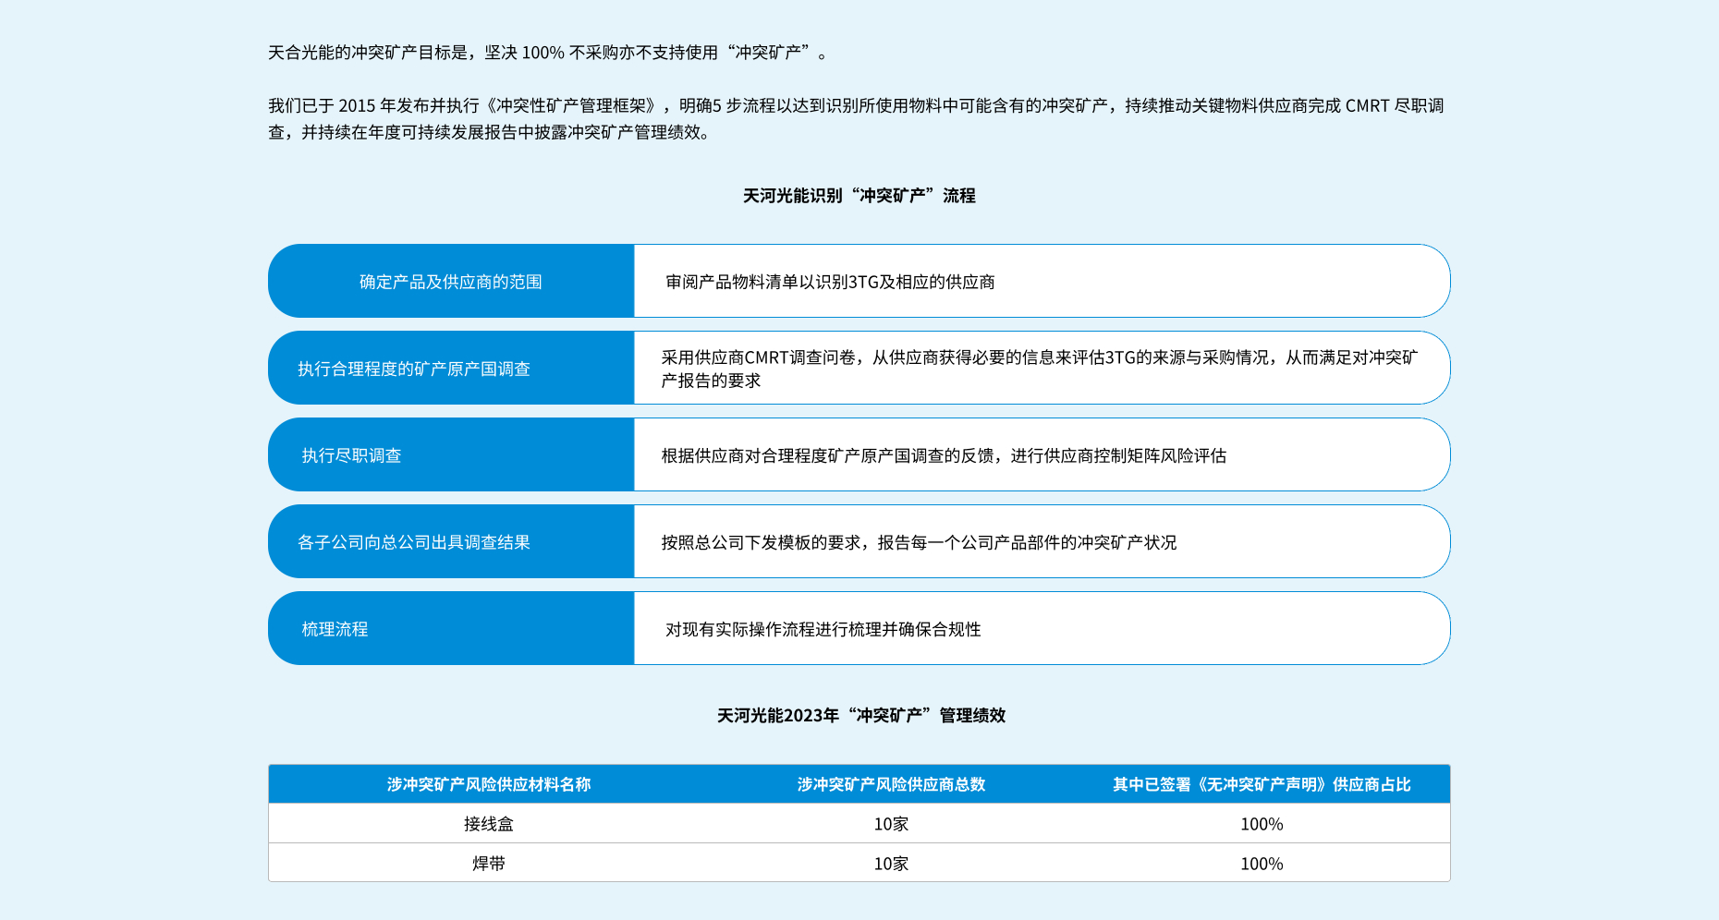
Task: Click the heading 天河光能2023年"冲突矿产"管理绩效
Action: click(x=860, y=716)
